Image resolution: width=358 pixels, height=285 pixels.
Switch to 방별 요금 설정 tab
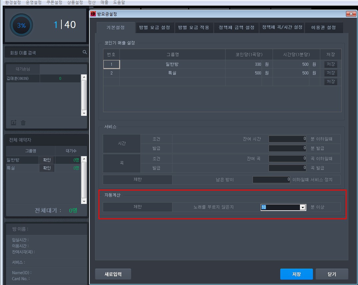[x=154, y=28]
